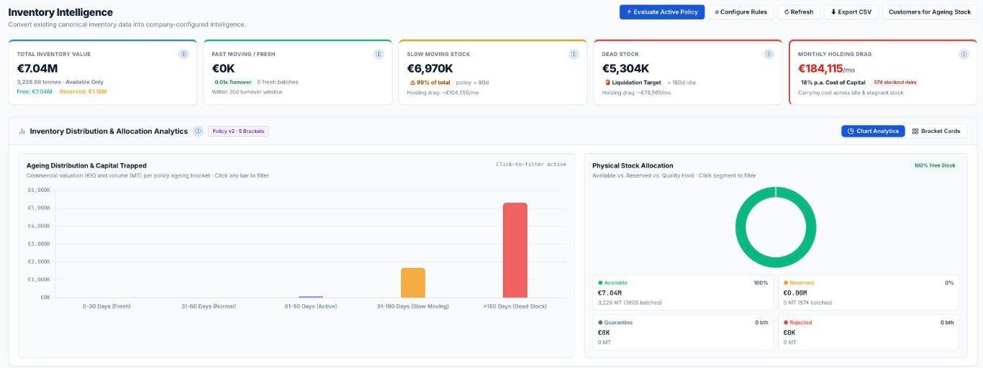Viewport: 983px width, 368px height.
Task: Click the Physical Stock Allocation heading
Action: (x=633, y=165)
